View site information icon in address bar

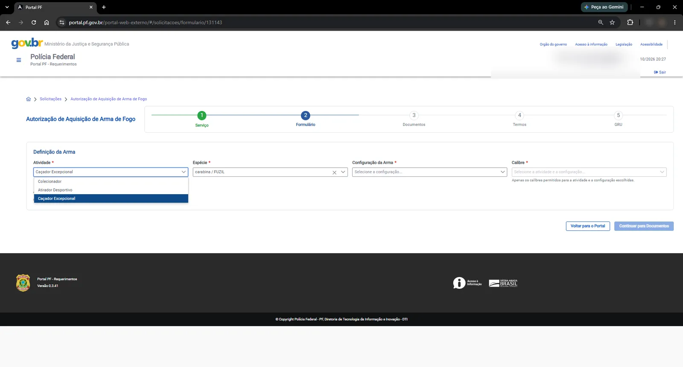62,22
